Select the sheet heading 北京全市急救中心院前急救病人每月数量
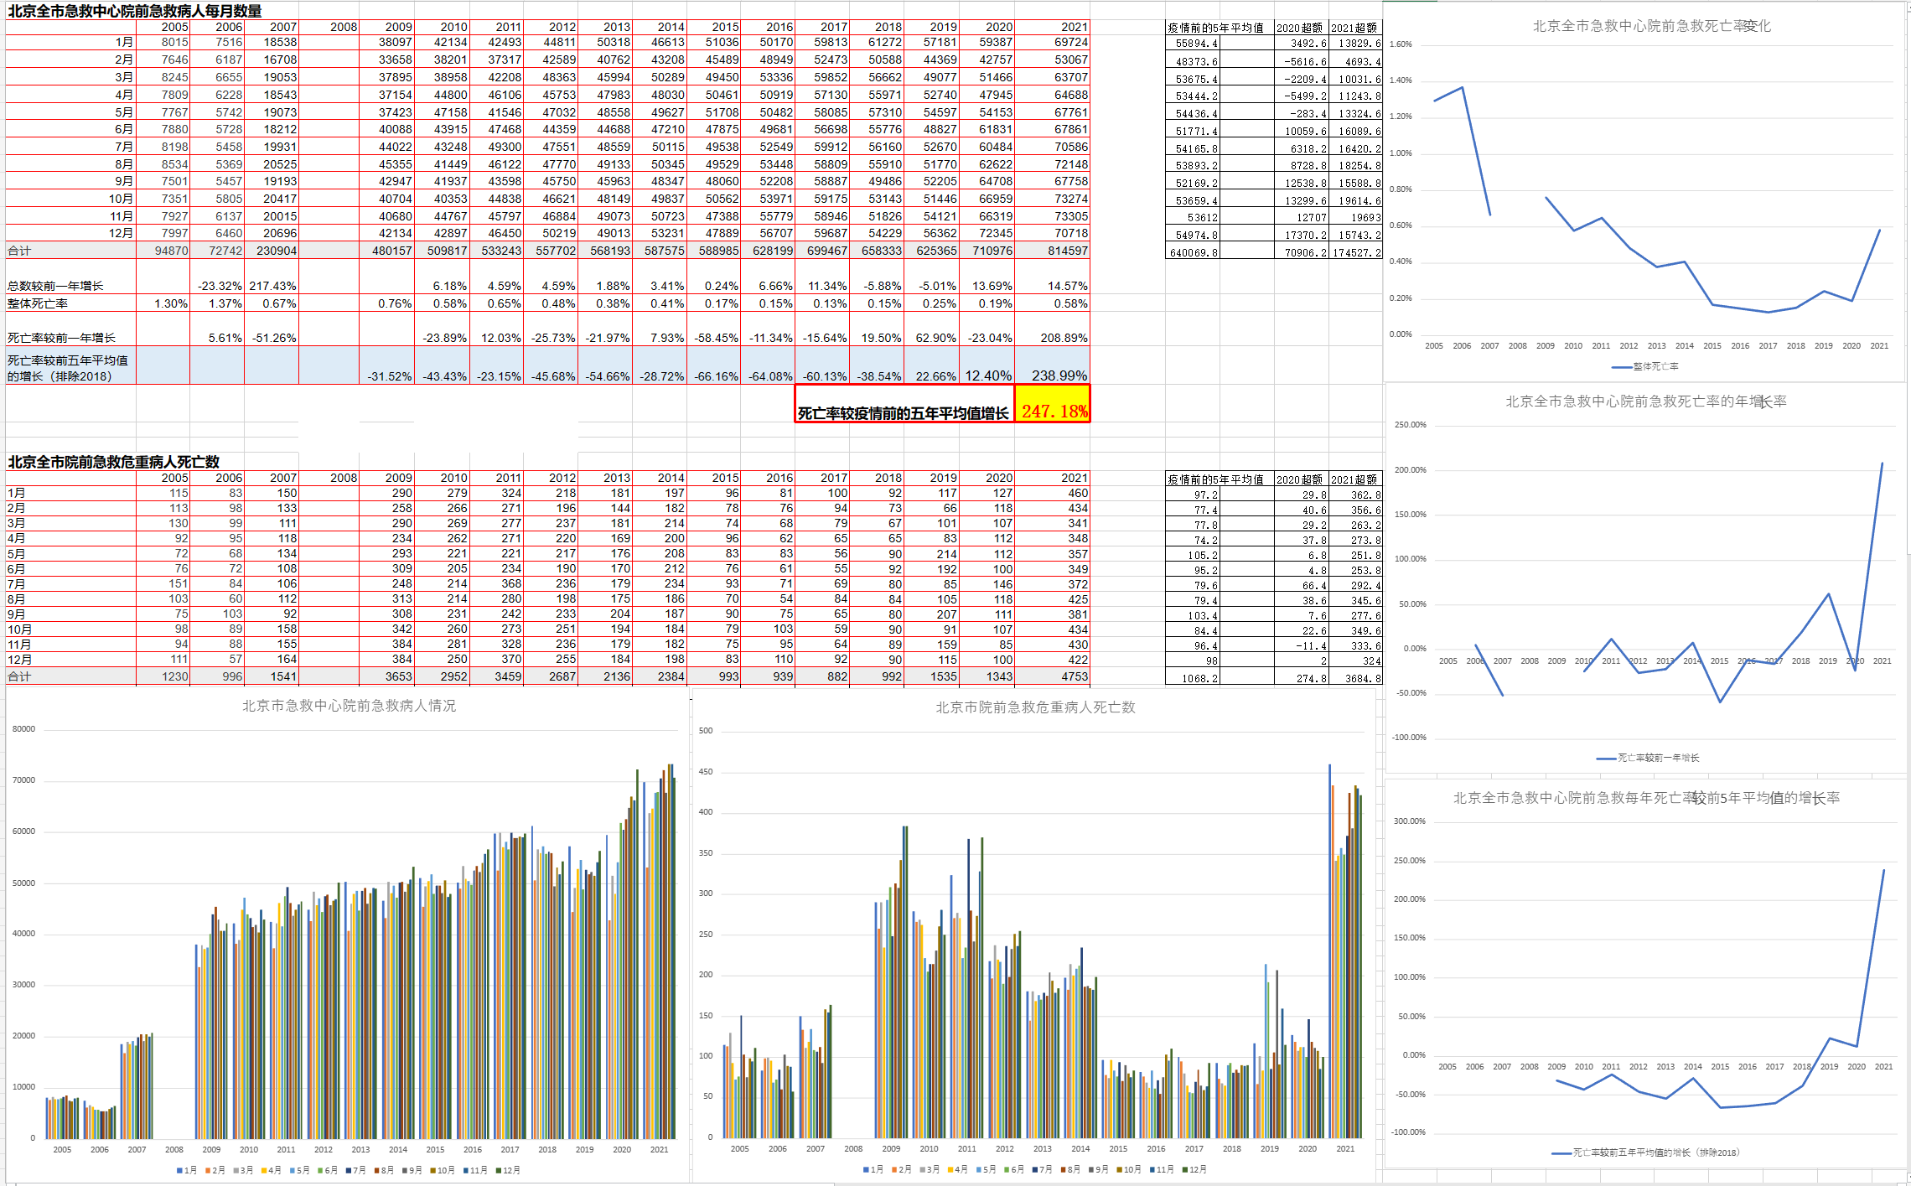Image resolution: width=1911 pixels, height=1186 pixels. pyautogui.click(x=134, y=11)
